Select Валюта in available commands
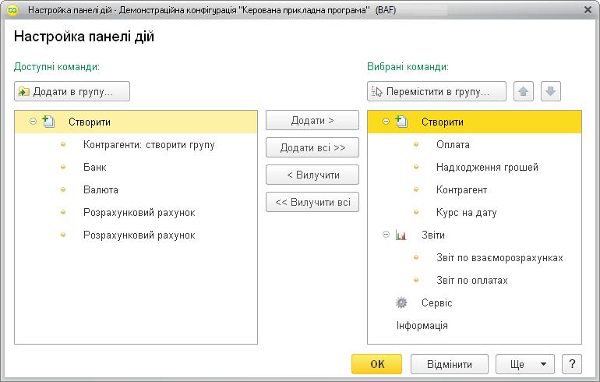Screen dimensions: 600x382 point(136,189)
